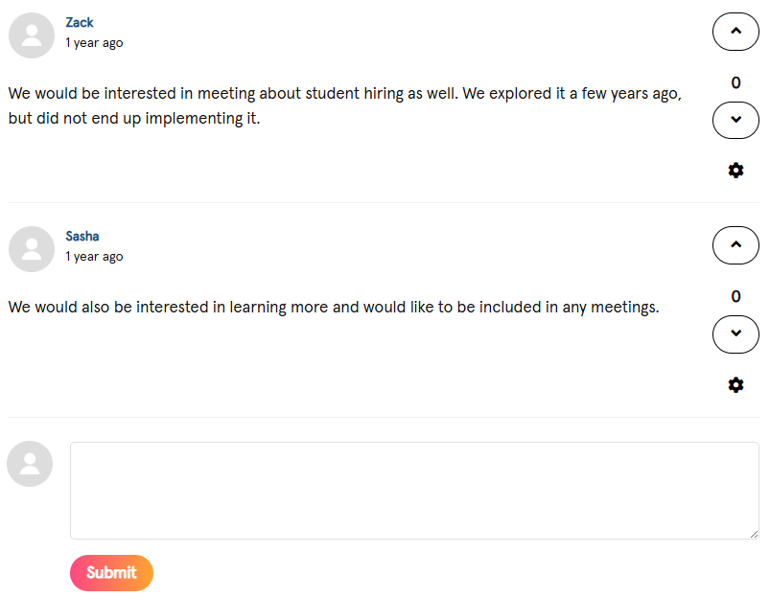Click inside the comment input box
This screenshot has height=598, width=770.
point(414,490)
